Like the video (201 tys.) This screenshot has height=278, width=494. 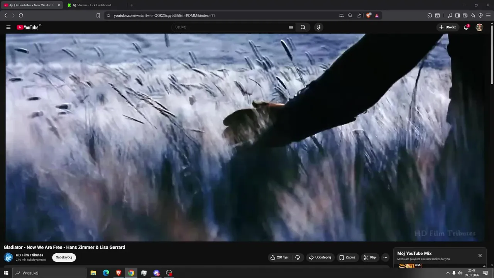279,258
